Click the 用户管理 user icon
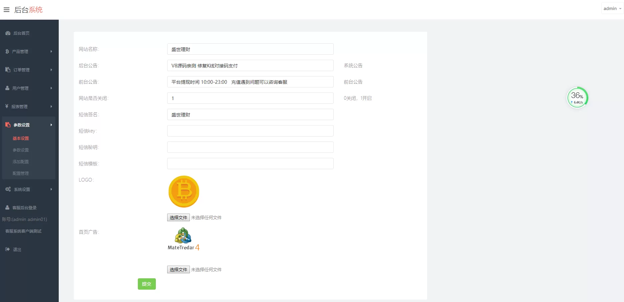 (x=7, y=88)
